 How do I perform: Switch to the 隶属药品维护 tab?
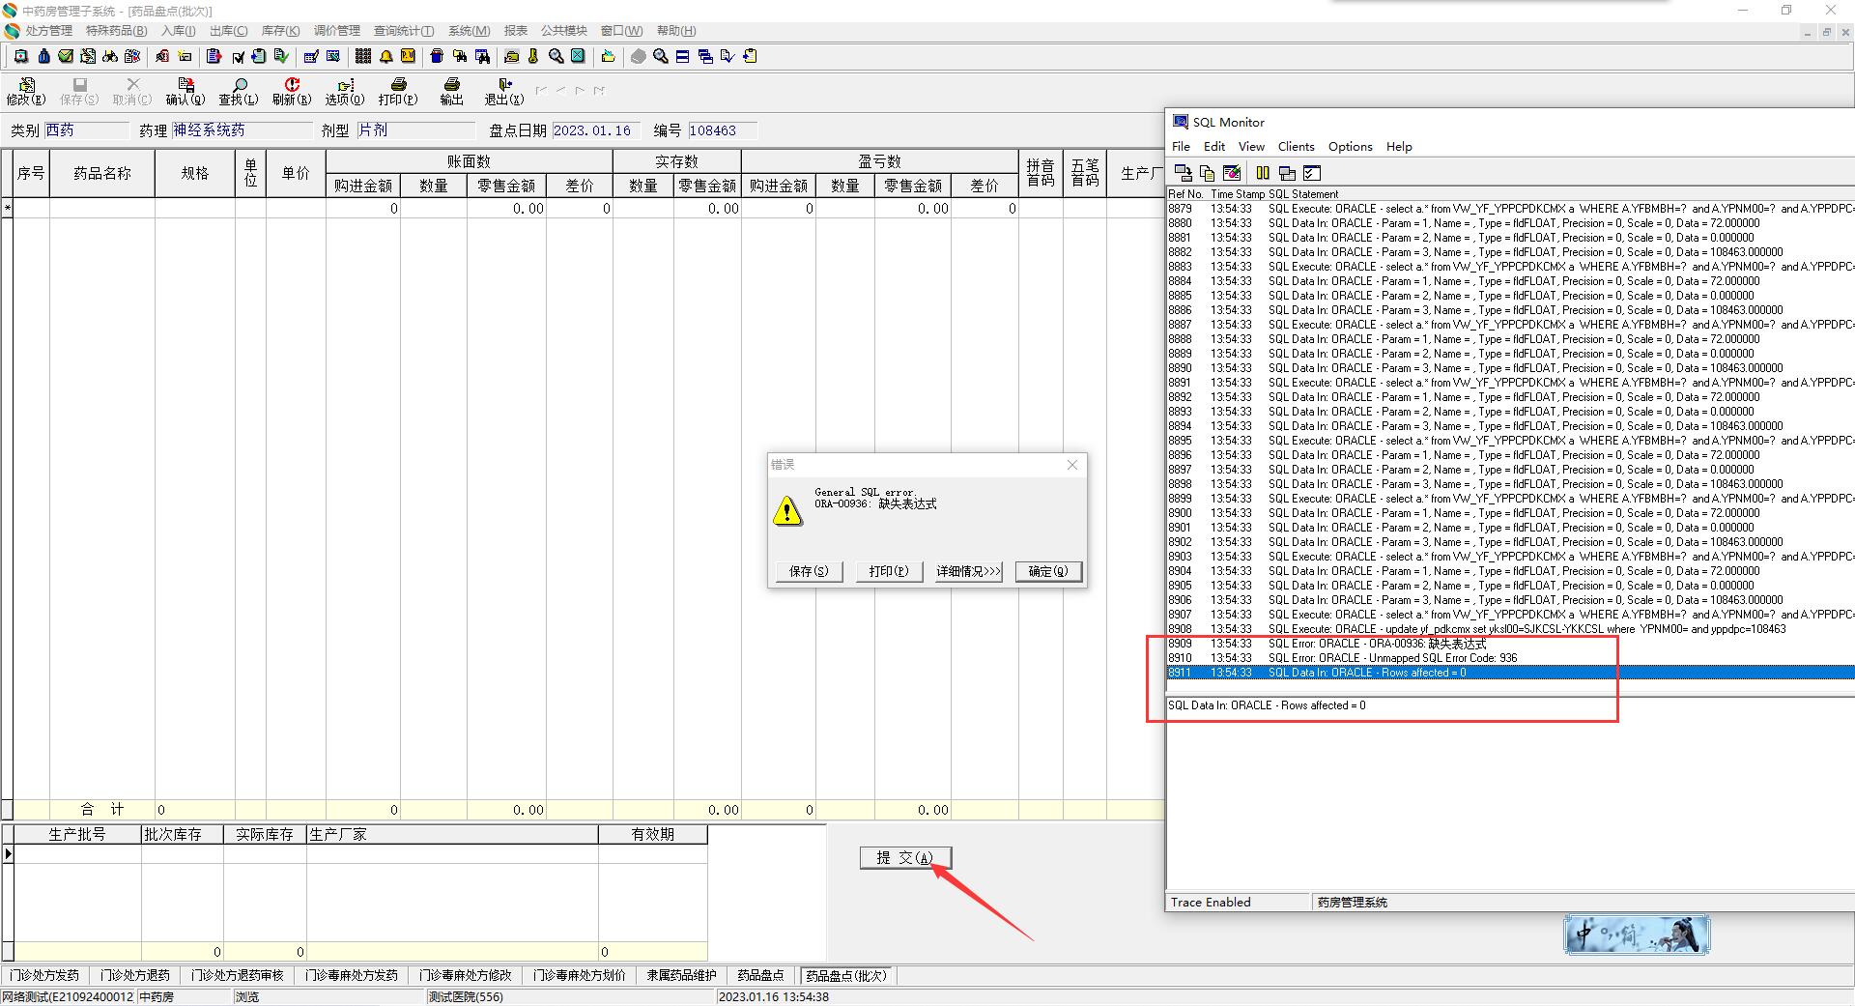coord(682,975)
